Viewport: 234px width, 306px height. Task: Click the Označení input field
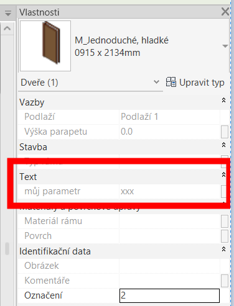169,295
